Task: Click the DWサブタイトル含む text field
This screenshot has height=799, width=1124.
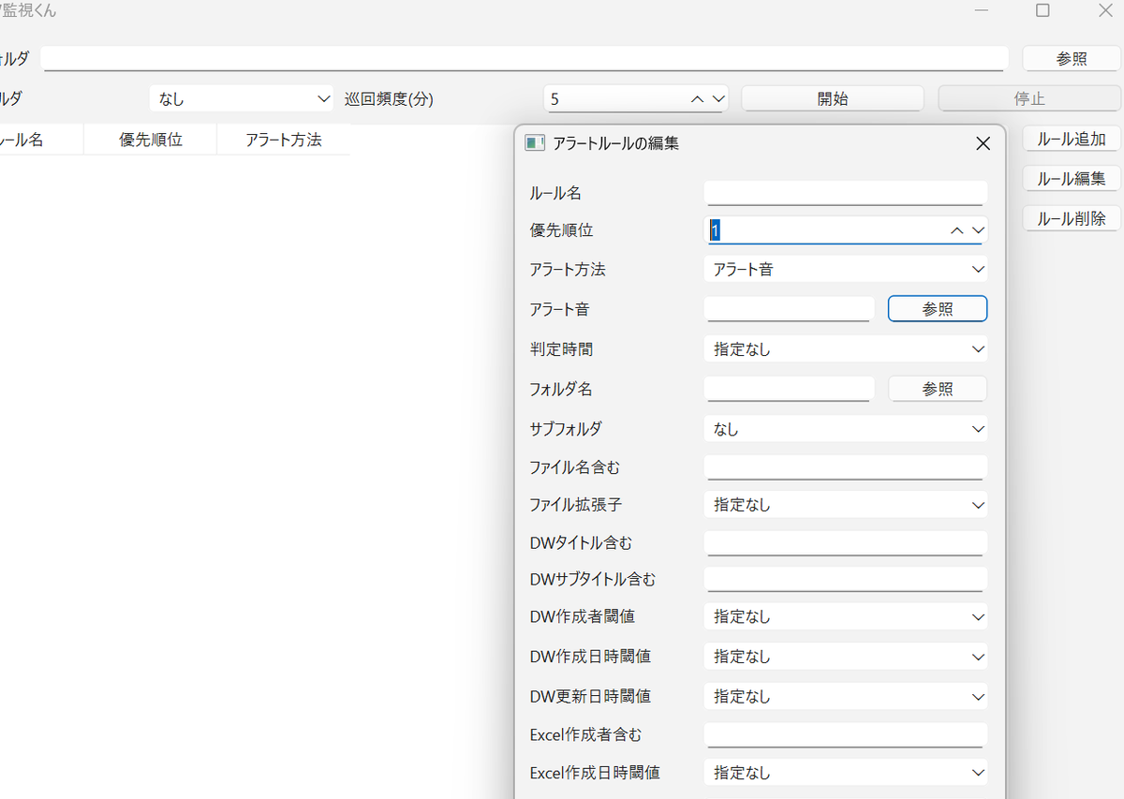Action: [x=846, y=580]
